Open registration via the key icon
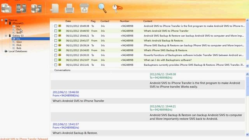The image size is (249, 140). click(x=117, y=8)
